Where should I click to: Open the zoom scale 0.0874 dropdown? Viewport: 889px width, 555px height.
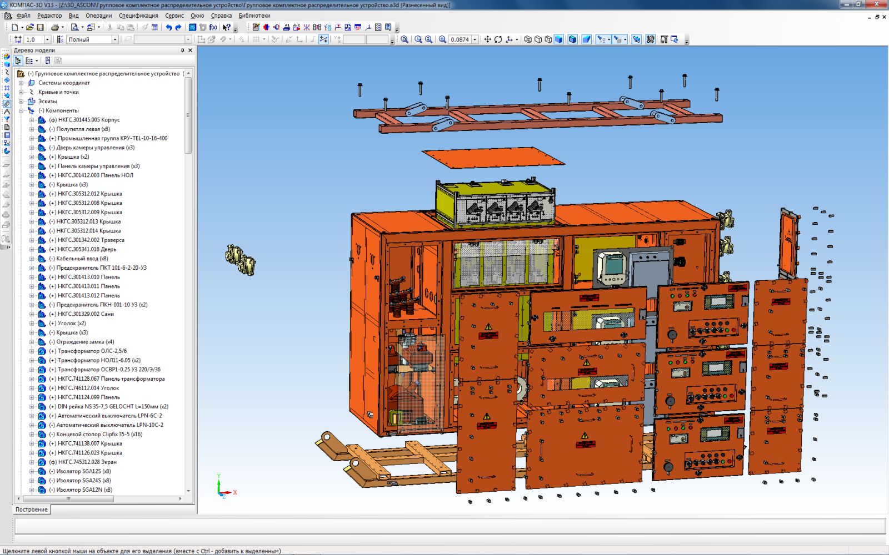(475, 39)
